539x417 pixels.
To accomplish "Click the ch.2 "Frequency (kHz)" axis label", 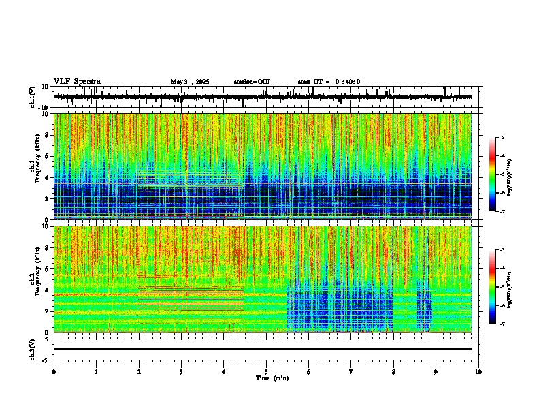I will [37, 271].
